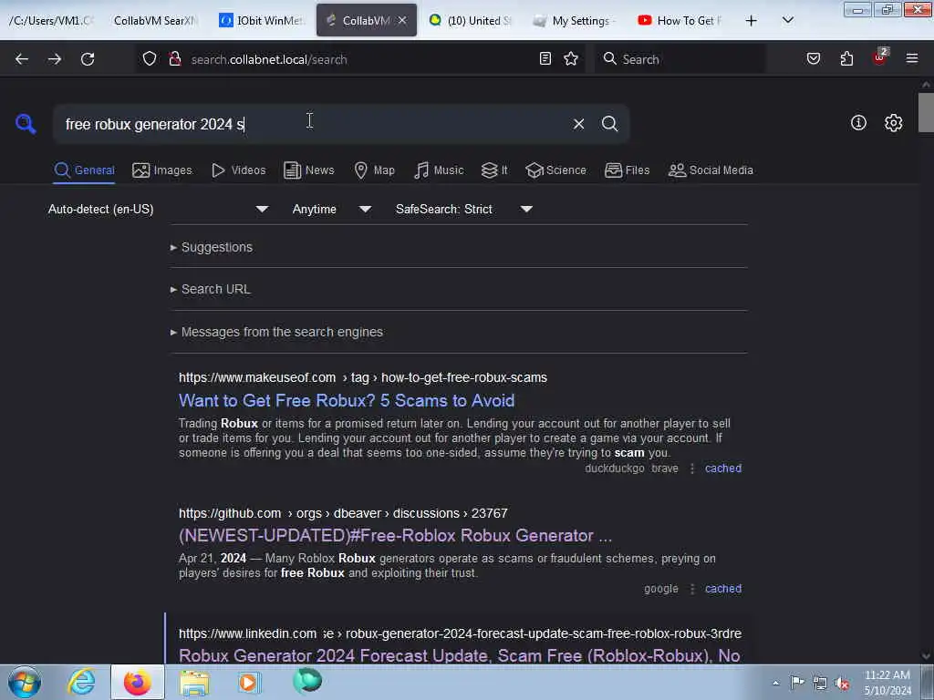Open cached link for makeuseof result
This screenshot has width=934, height=700.
coord(723,468)
